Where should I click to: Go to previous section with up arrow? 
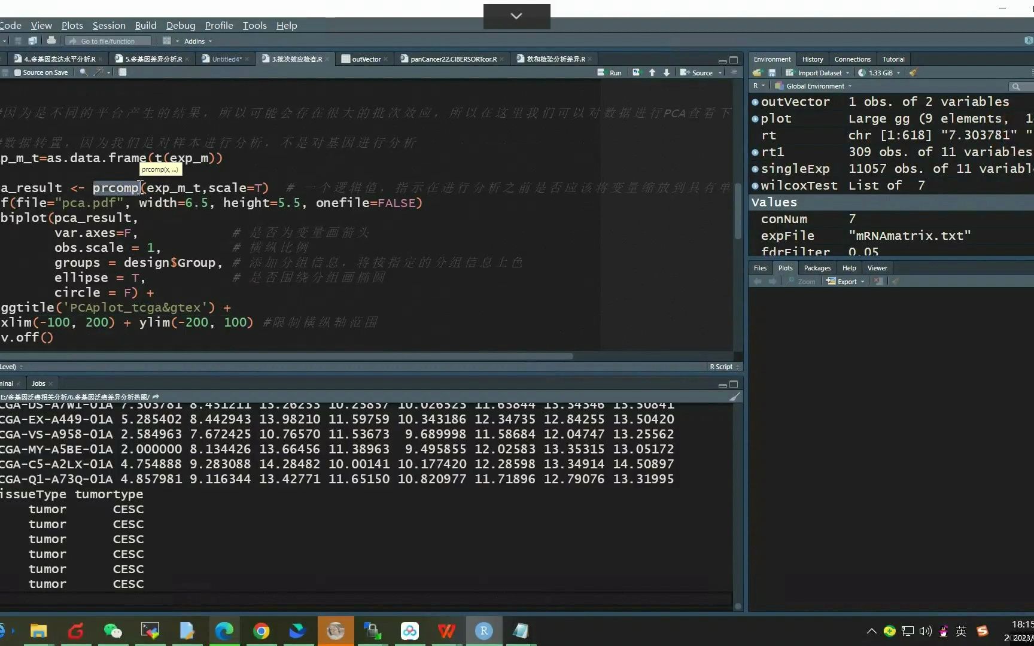coord(652,72)
